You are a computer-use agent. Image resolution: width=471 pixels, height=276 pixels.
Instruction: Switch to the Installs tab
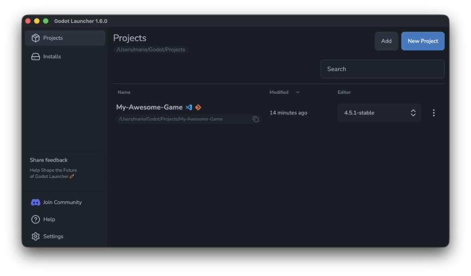coord(52,56)
